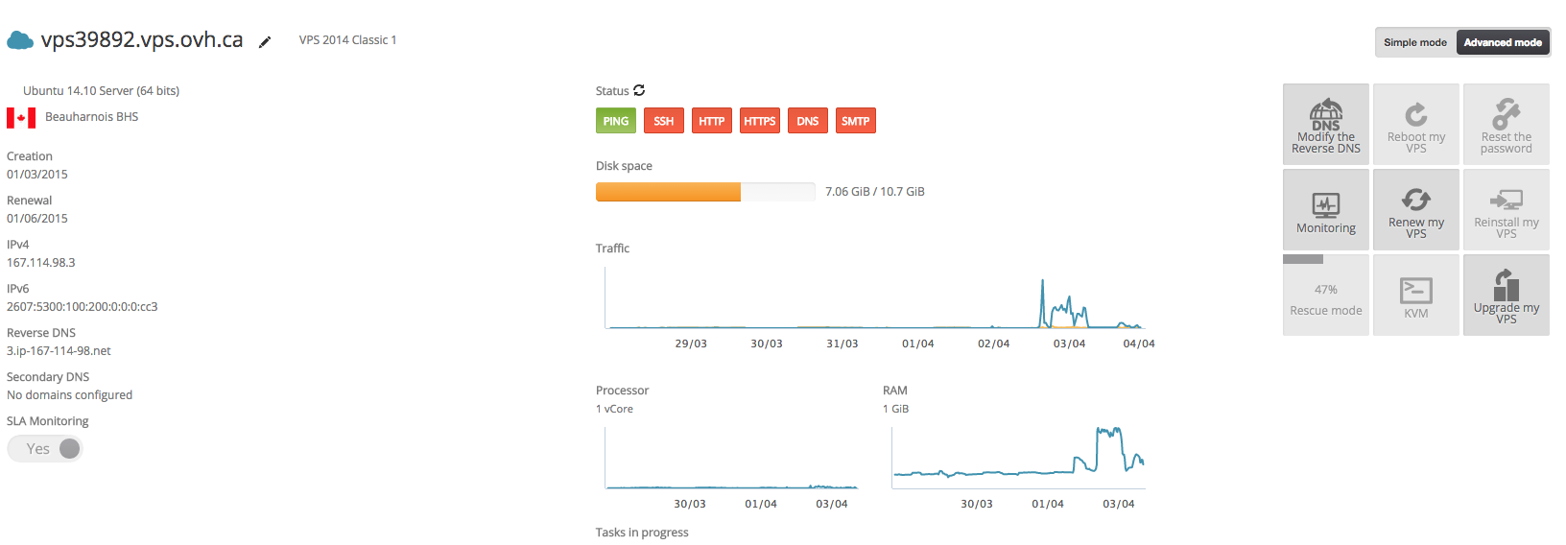
Task: Click the SSH status badge
Action: pos(663,121)
